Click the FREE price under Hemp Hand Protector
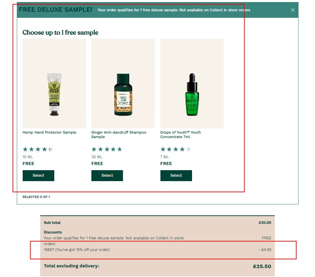 (28, 164)
